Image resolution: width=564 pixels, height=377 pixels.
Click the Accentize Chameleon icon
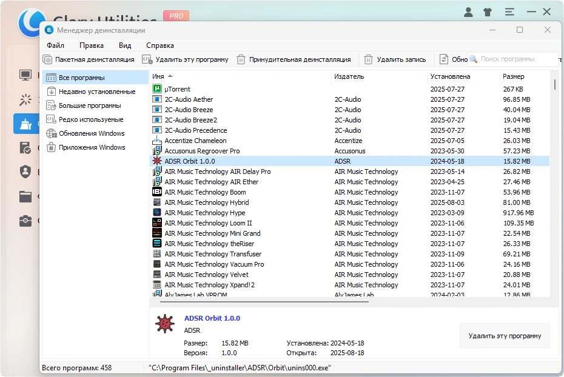pos(157,141)
